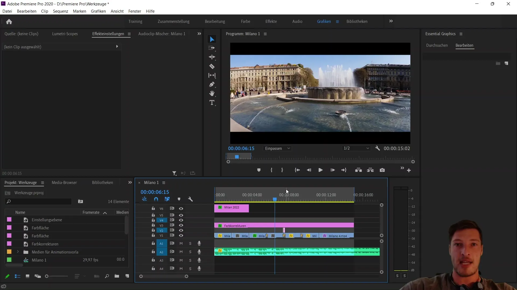Click Mark Out in Program monitor

click(x=282, y=170)
